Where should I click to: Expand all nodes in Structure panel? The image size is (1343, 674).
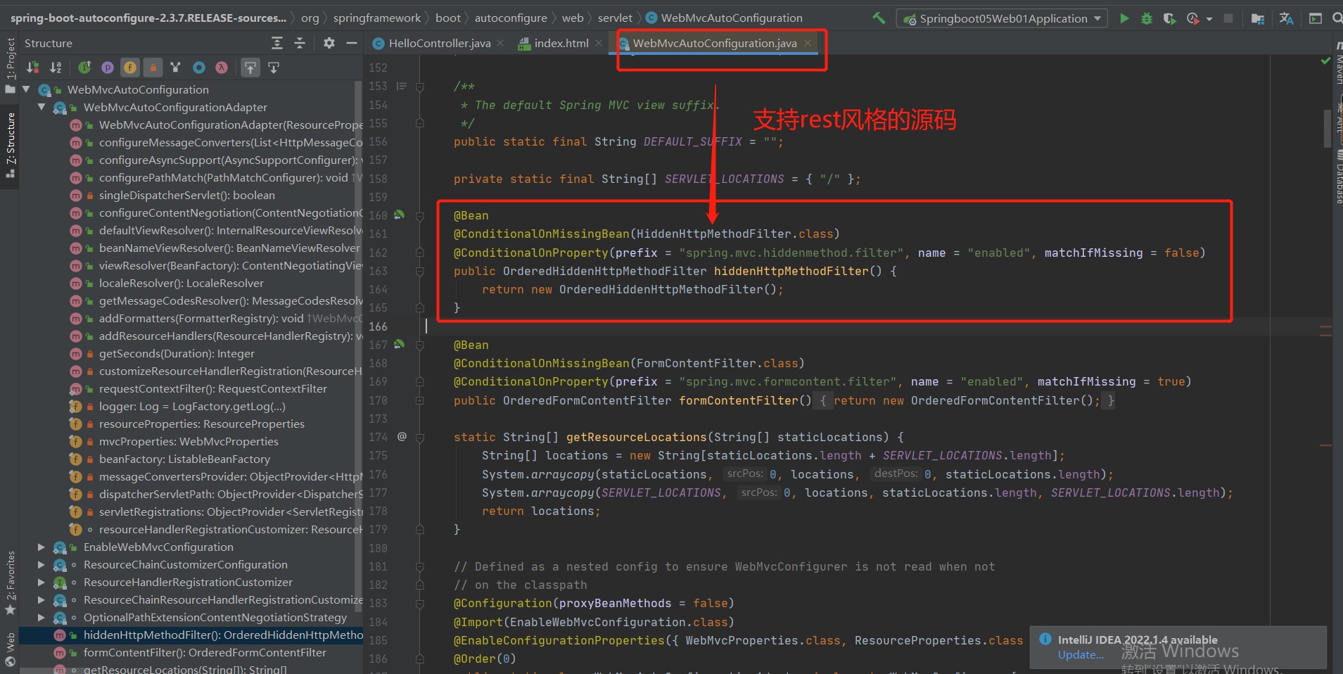[277, 43]
